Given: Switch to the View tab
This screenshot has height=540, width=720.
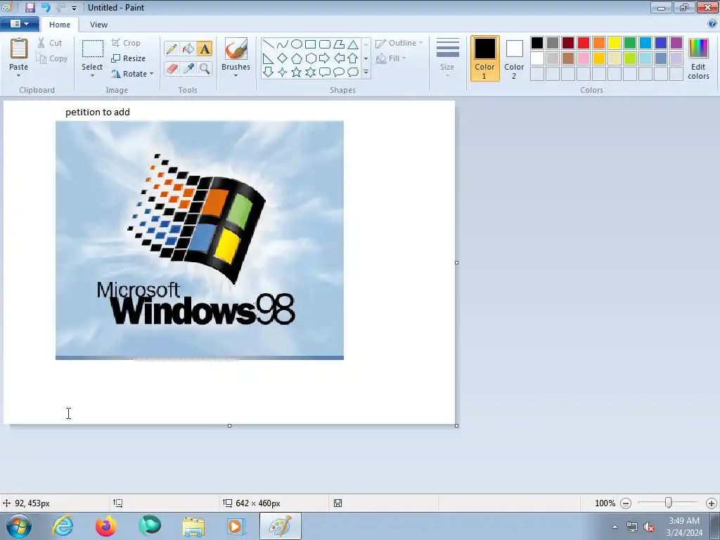Looking at the screenshot, I should (x=98, y=25).
